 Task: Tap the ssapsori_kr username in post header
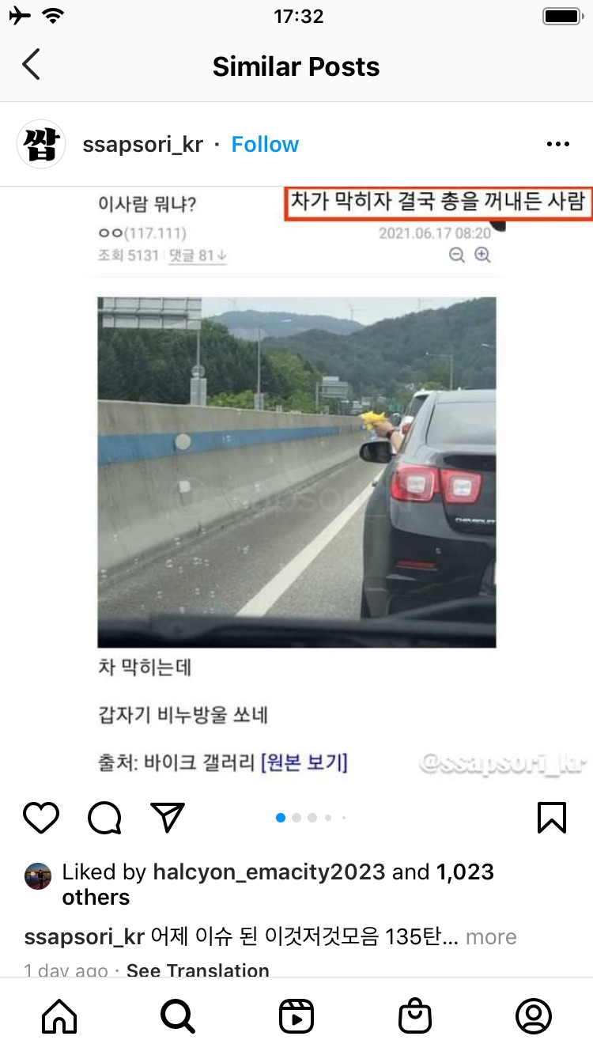point(143,145)
